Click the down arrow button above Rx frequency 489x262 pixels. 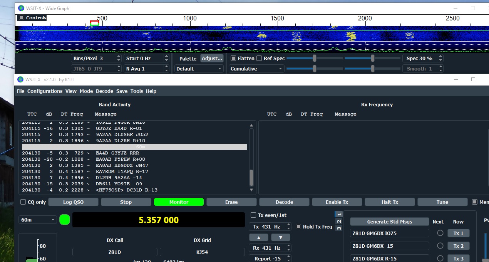281,237
